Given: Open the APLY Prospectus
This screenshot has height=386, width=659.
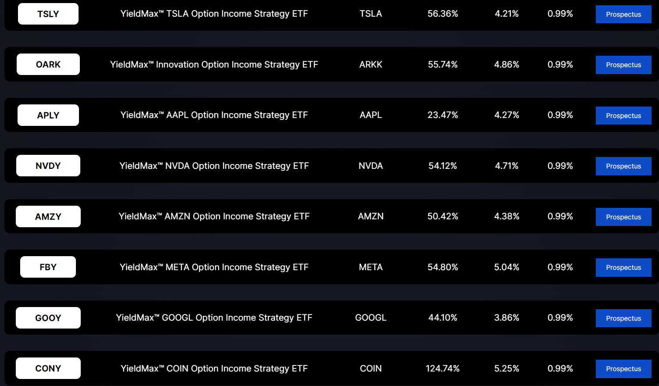Looking at the screenshot, I should click(x=623, y=115).
